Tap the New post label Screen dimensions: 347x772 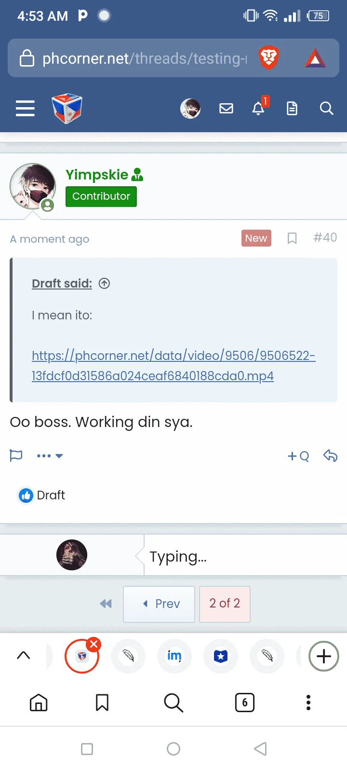(x=256, y=238)
